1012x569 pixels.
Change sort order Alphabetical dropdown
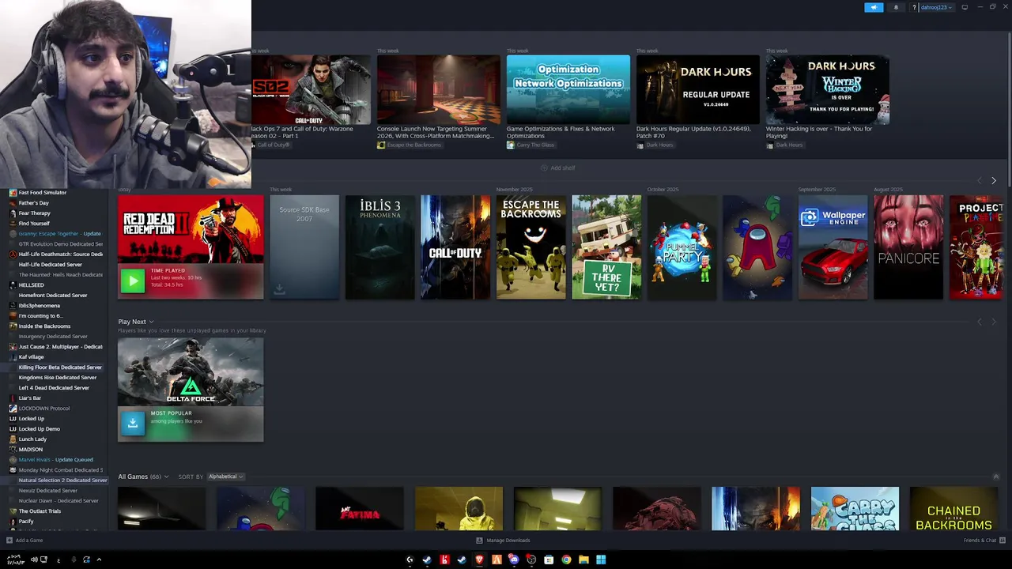[225, 477]
